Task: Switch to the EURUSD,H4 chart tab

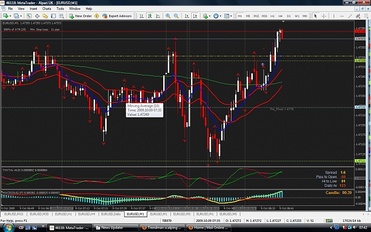Action: 87,214
